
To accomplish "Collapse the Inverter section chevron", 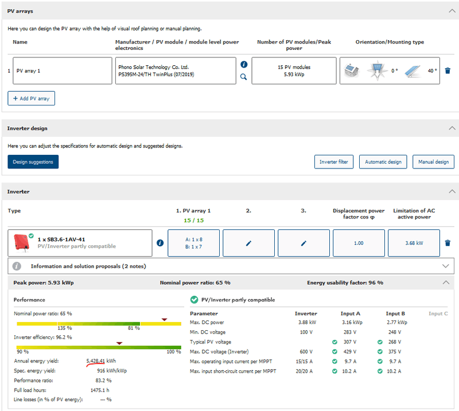I will pyautogui.click(x=451, y=191).
